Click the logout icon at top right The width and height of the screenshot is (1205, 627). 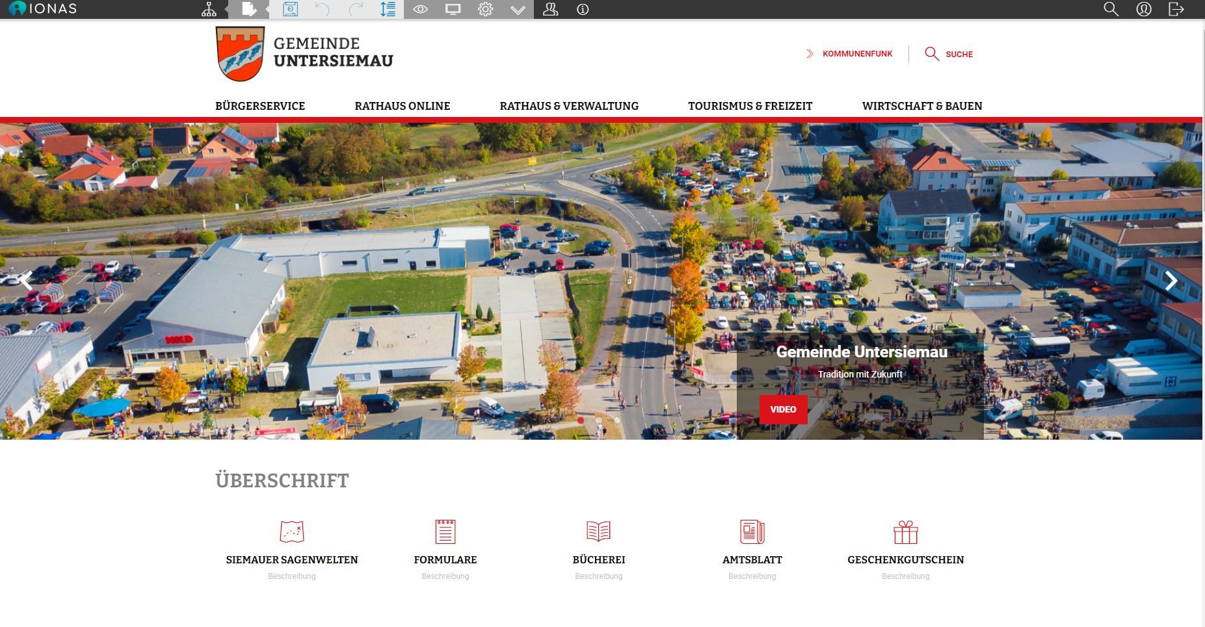1176,9
